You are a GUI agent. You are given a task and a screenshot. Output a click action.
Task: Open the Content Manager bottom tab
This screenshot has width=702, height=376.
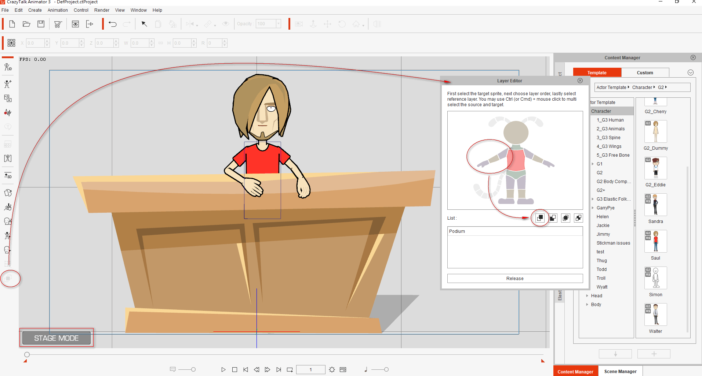(575, 371)
